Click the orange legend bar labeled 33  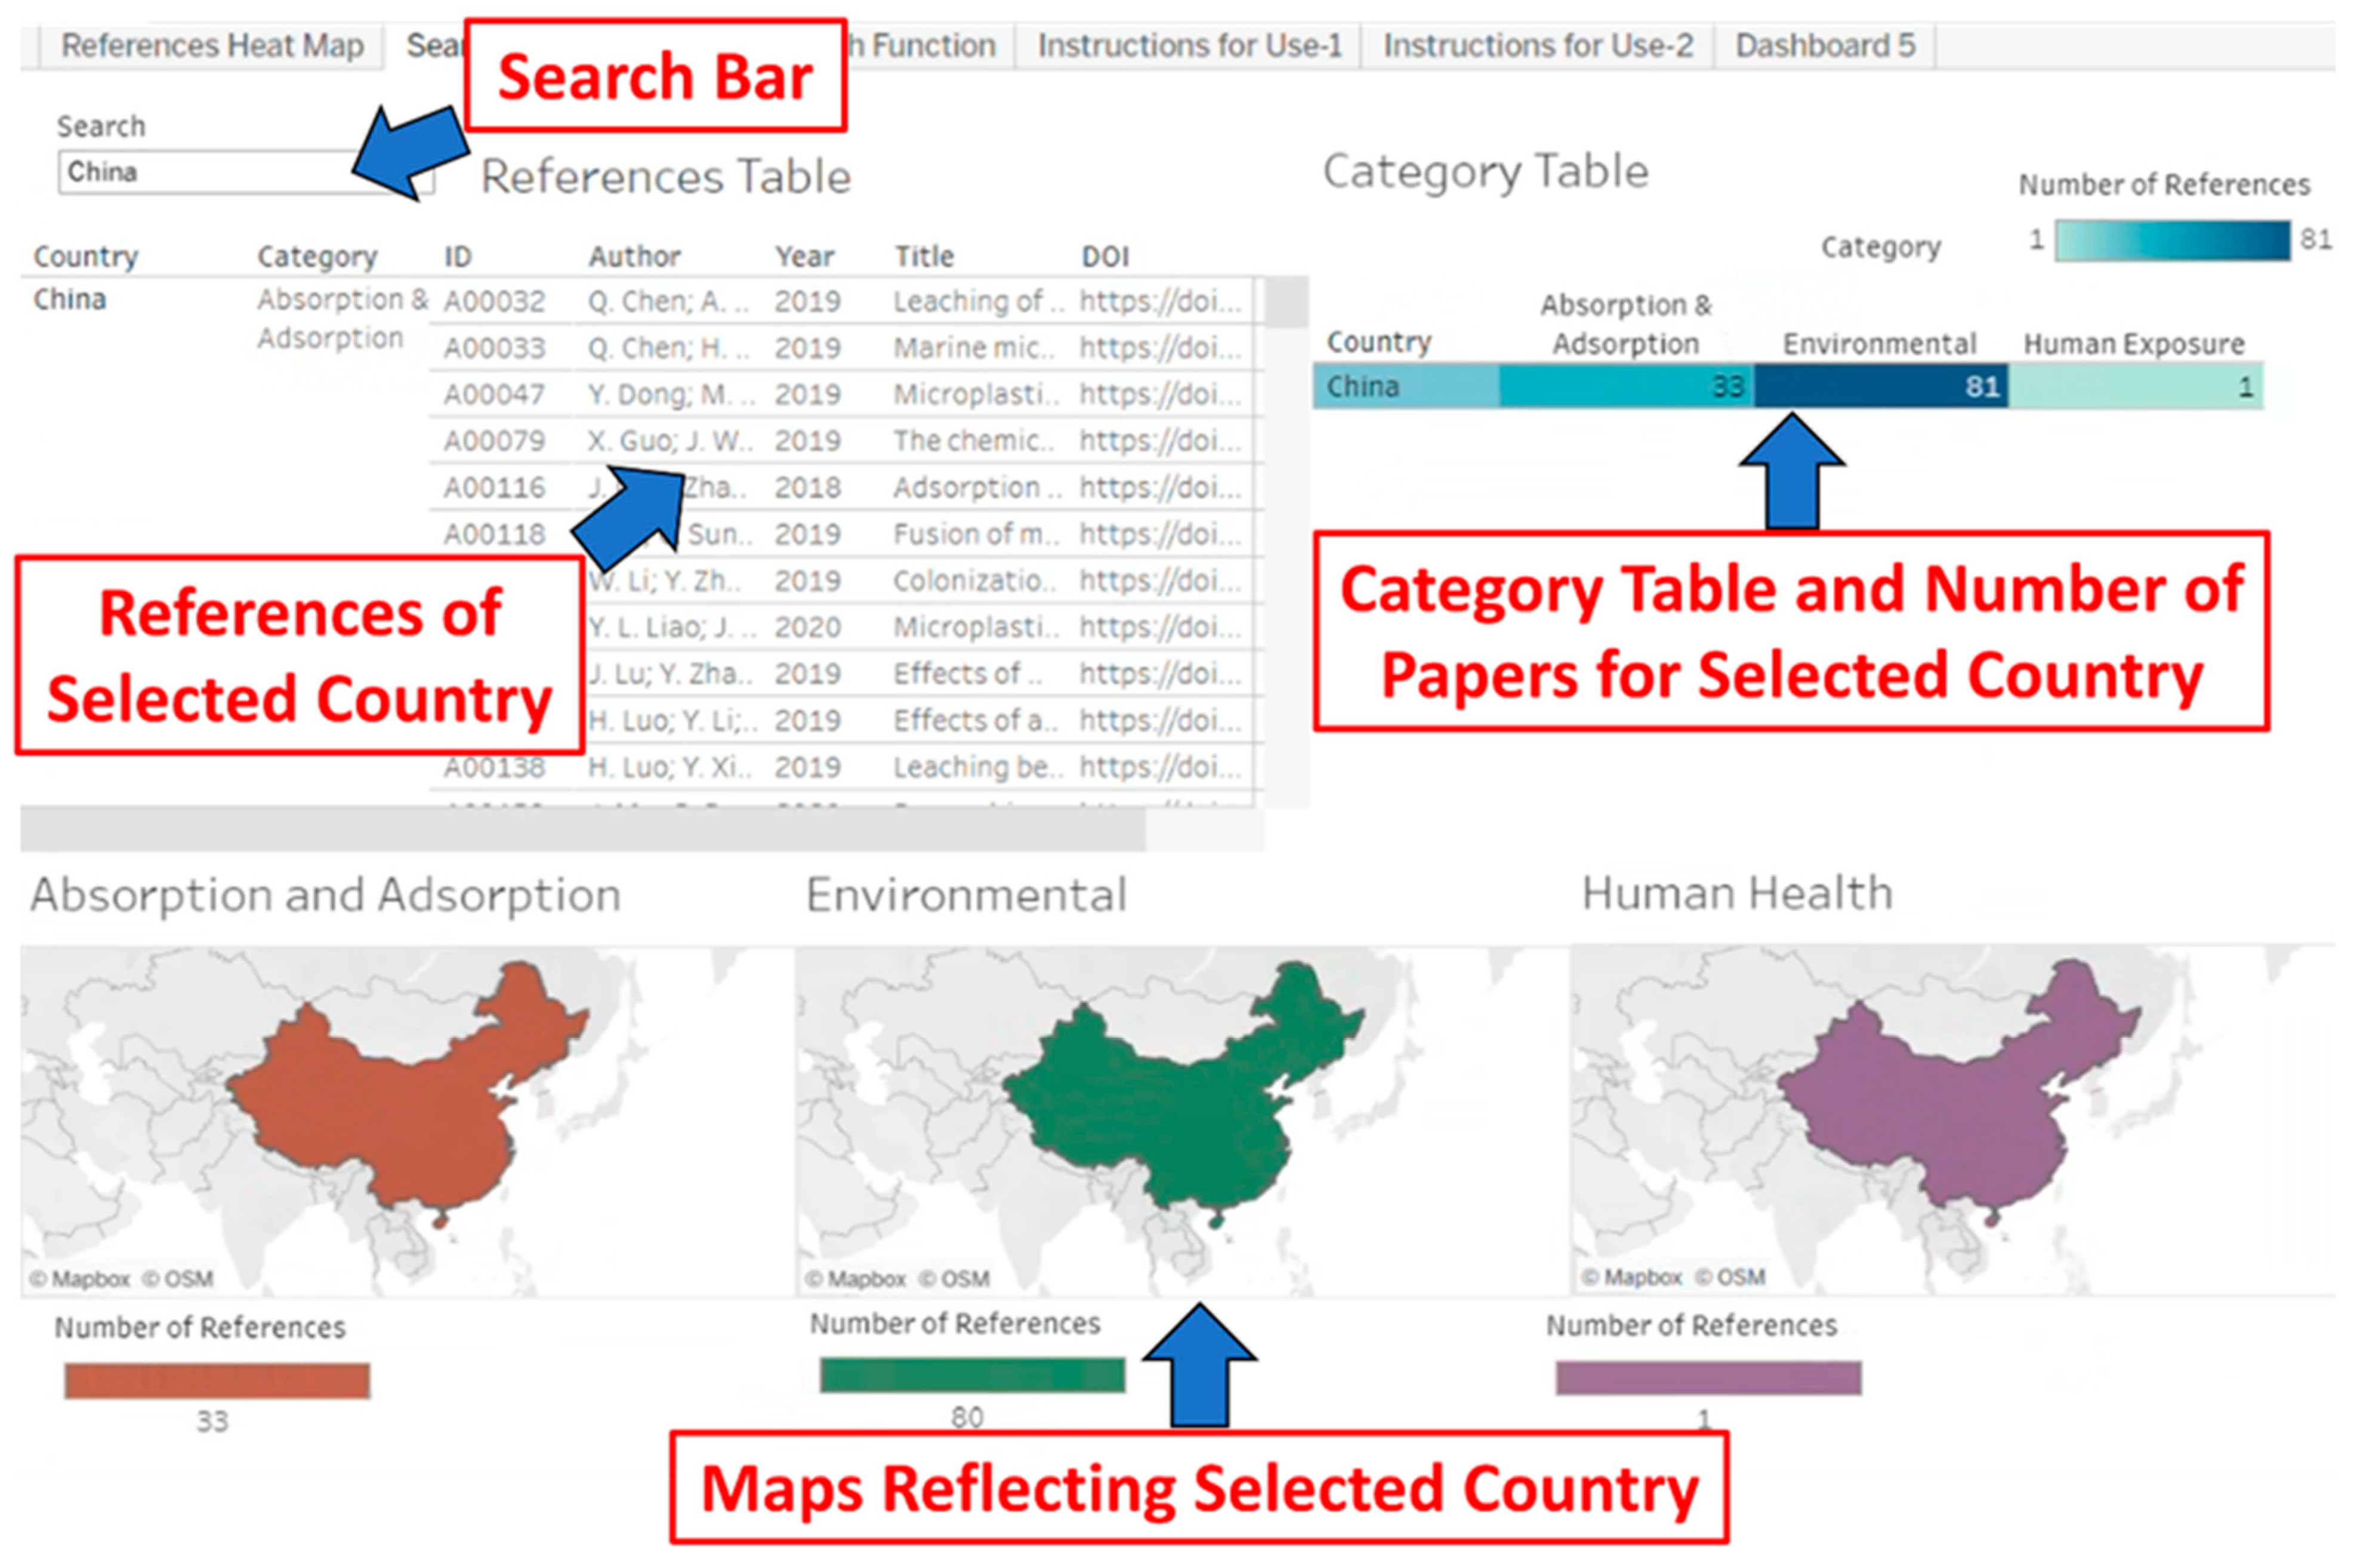point(217,1380)
